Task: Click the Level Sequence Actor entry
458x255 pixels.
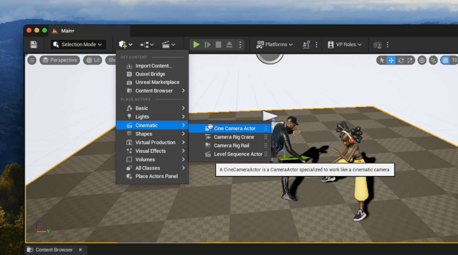Action: coord(238,154)
